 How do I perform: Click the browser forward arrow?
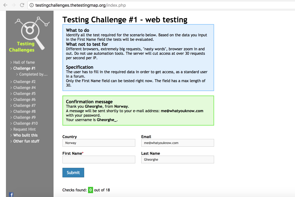tap(13, 5)
